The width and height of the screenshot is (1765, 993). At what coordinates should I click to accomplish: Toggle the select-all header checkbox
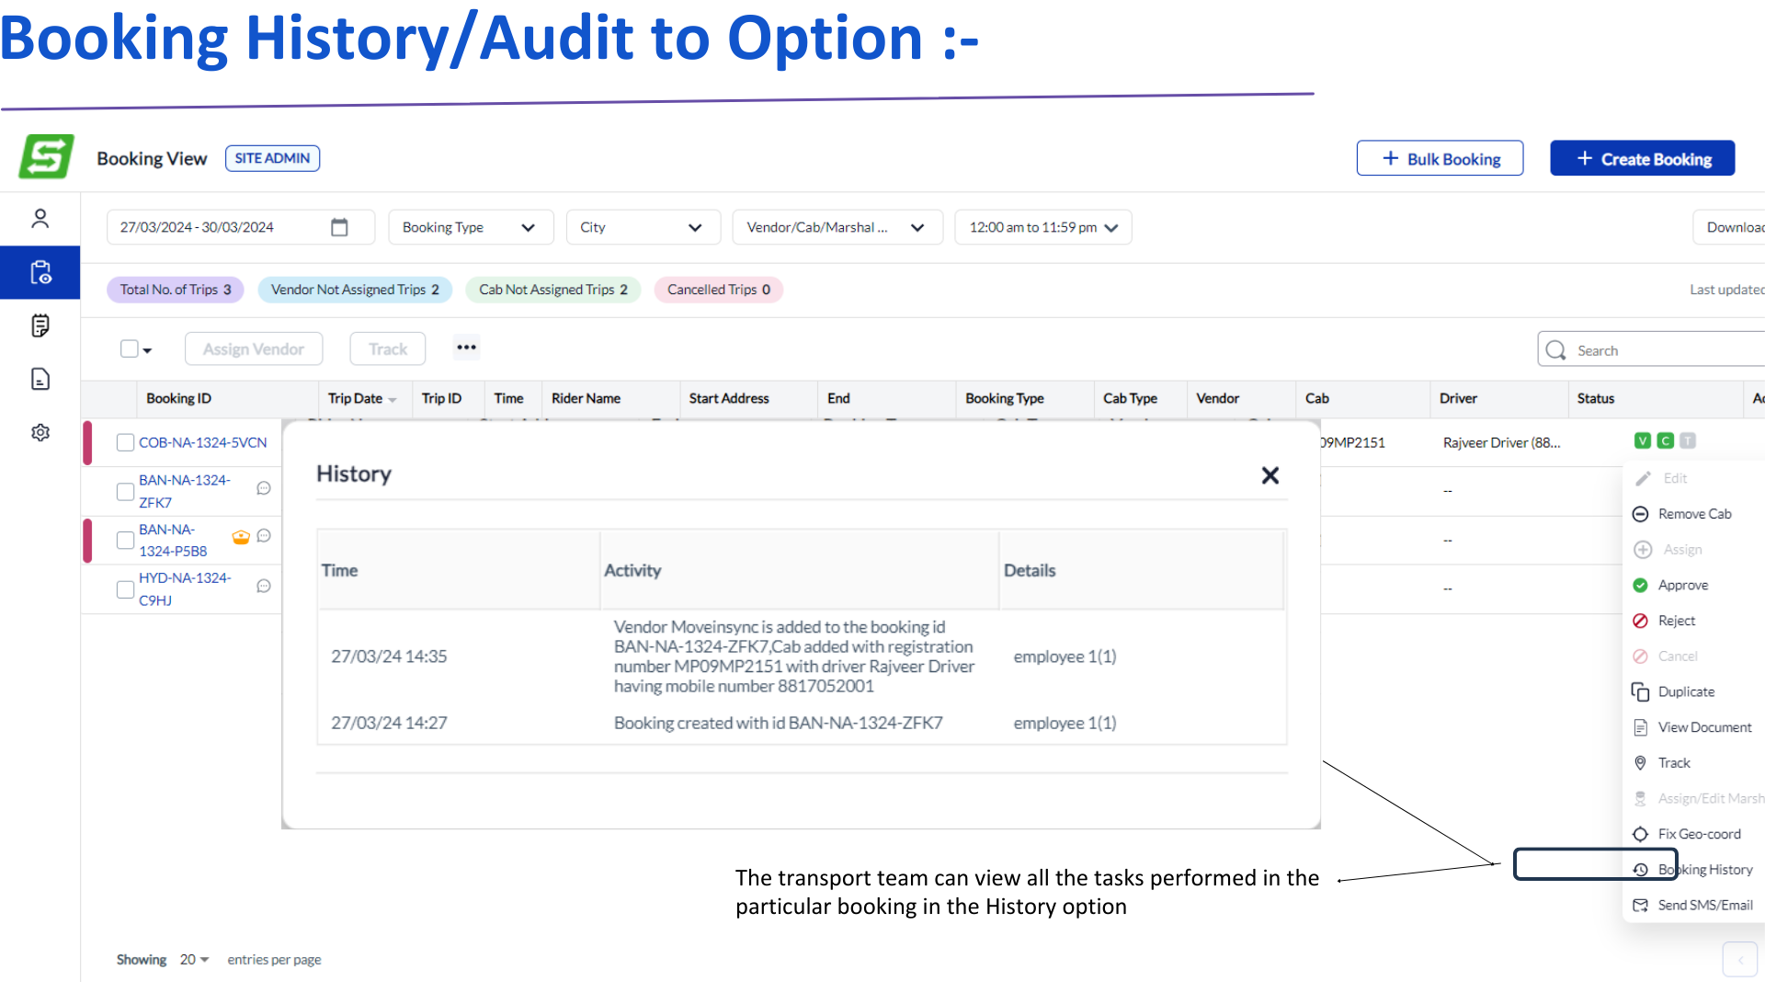pyautogui.click(x=130, y=348)
